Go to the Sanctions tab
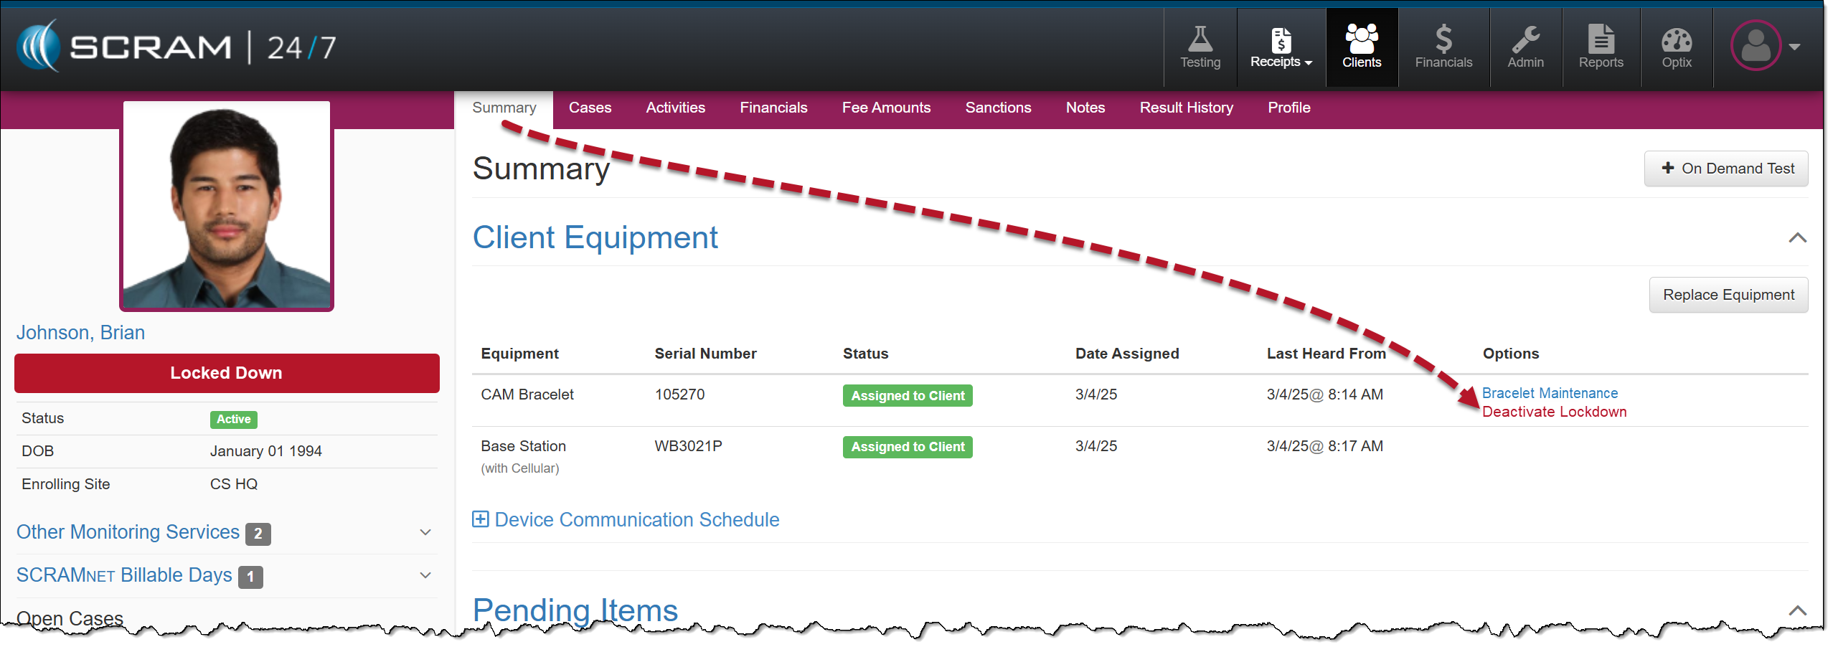1833x652 pixels. (x=997, y=108)
